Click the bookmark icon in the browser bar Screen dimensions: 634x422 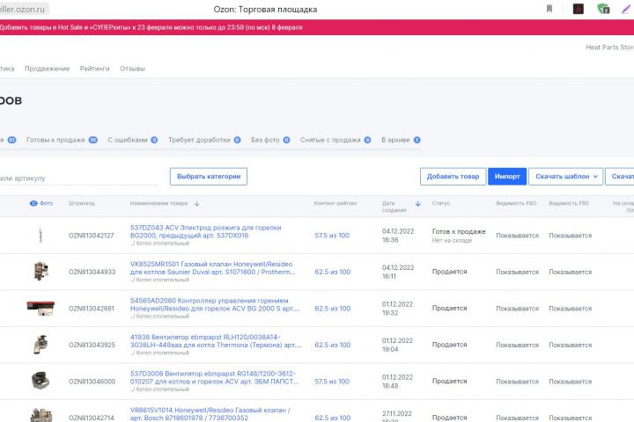coord(549,9)
